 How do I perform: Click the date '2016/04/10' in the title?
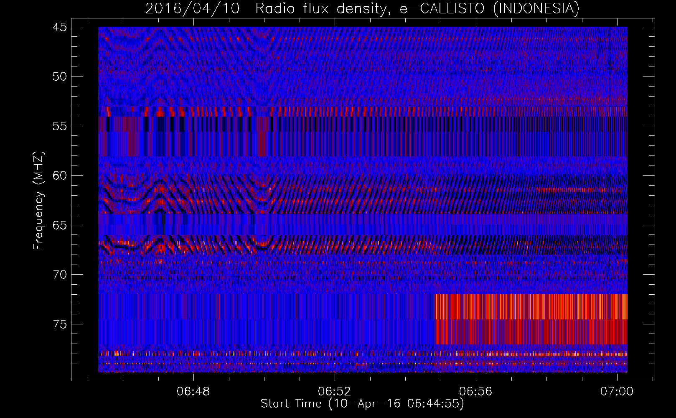click(193, 8)
